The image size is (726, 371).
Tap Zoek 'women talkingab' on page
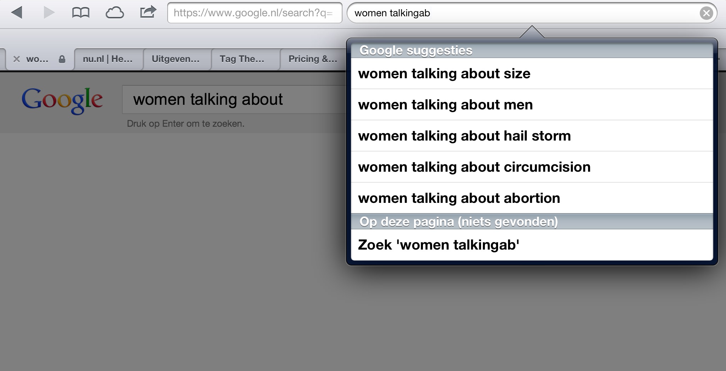pyautogui.click(x=532, y=245)
